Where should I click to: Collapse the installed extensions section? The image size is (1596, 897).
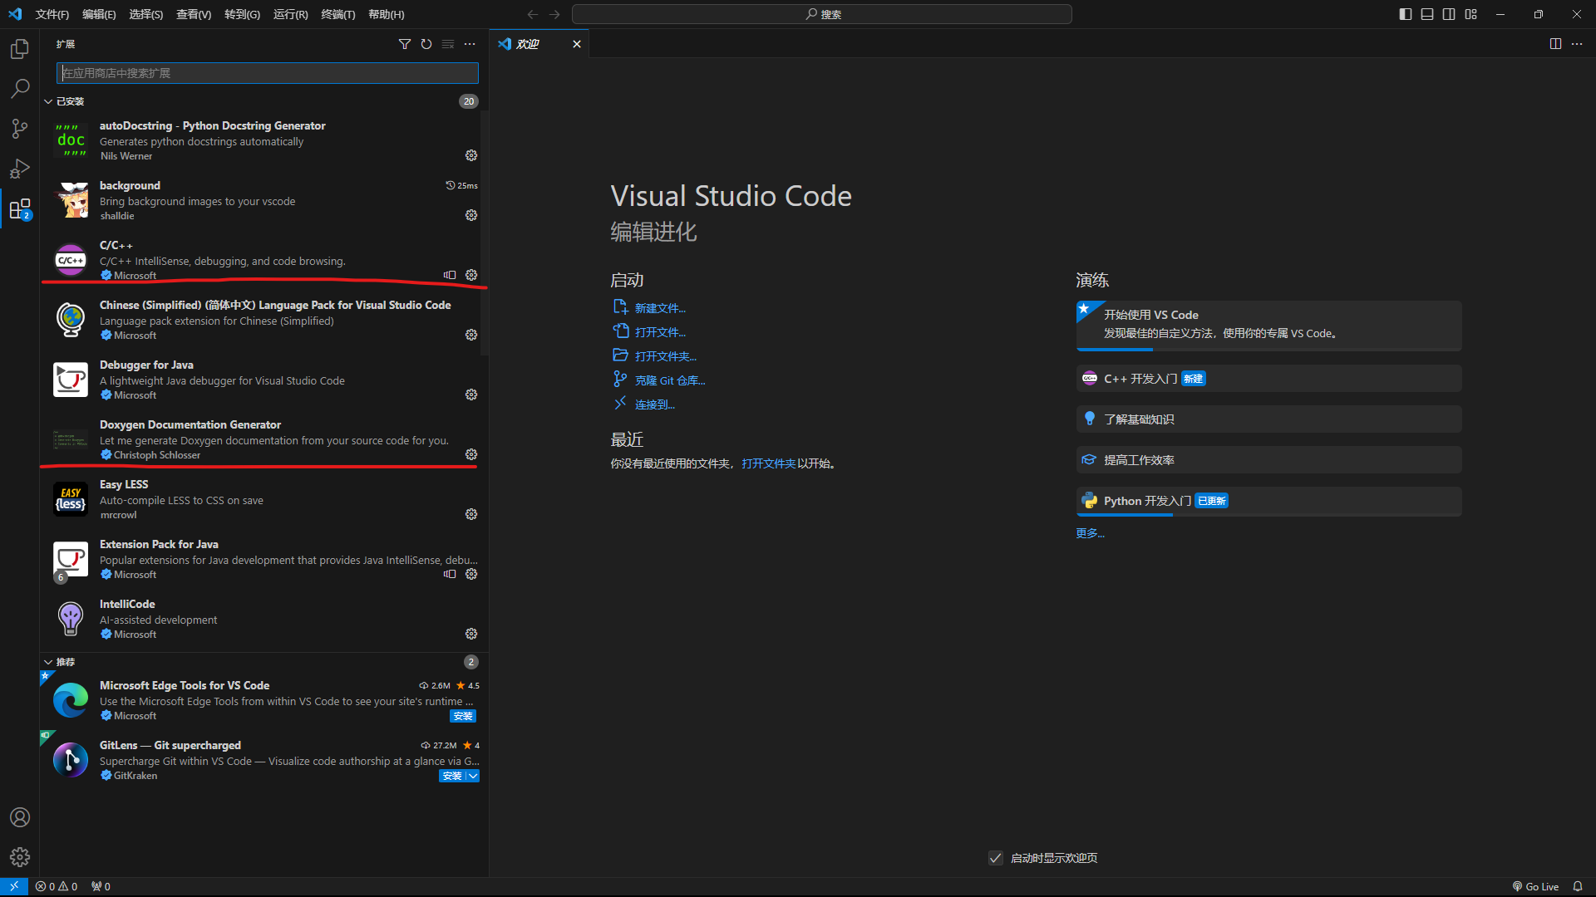(48, 101)
